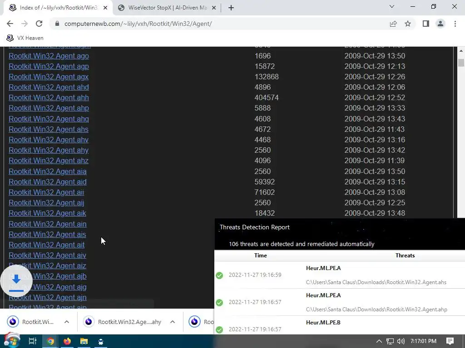Open File Explorer from the taskbar

point(84,342)
